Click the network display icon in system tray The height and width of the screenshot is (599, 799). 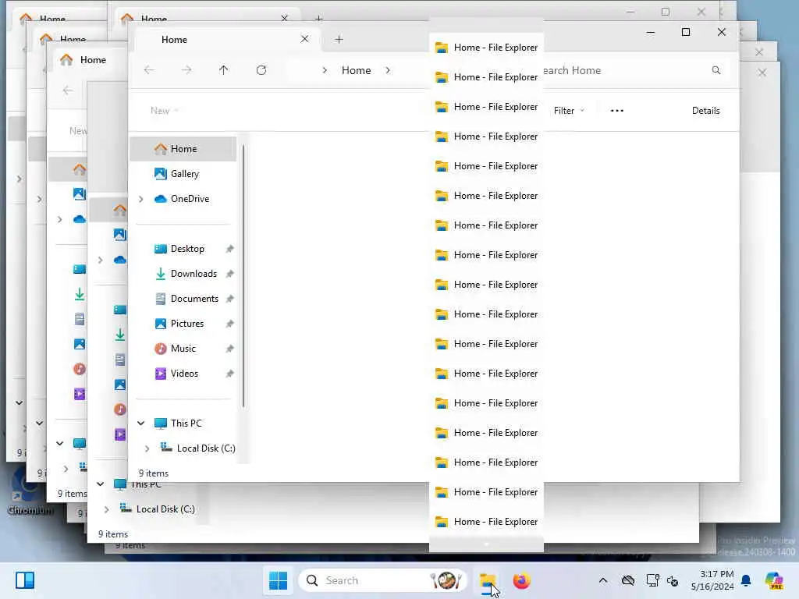click(652, 580)
